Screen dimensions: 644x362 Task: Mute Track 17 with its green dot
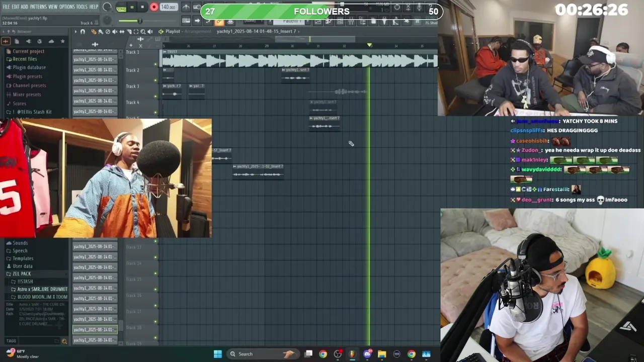(155, 321)
